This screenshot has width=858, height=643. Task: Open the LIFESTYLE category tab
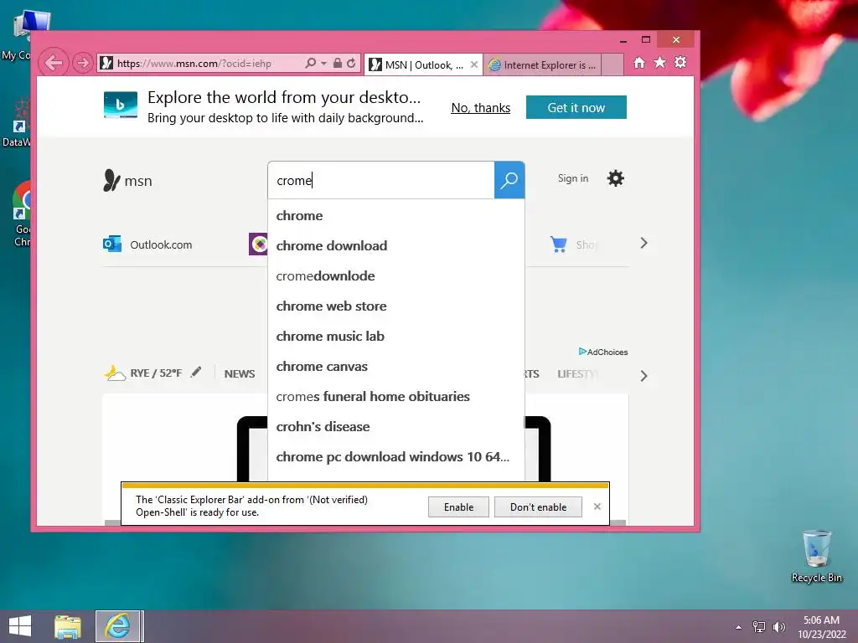click(x=577, y=373)
